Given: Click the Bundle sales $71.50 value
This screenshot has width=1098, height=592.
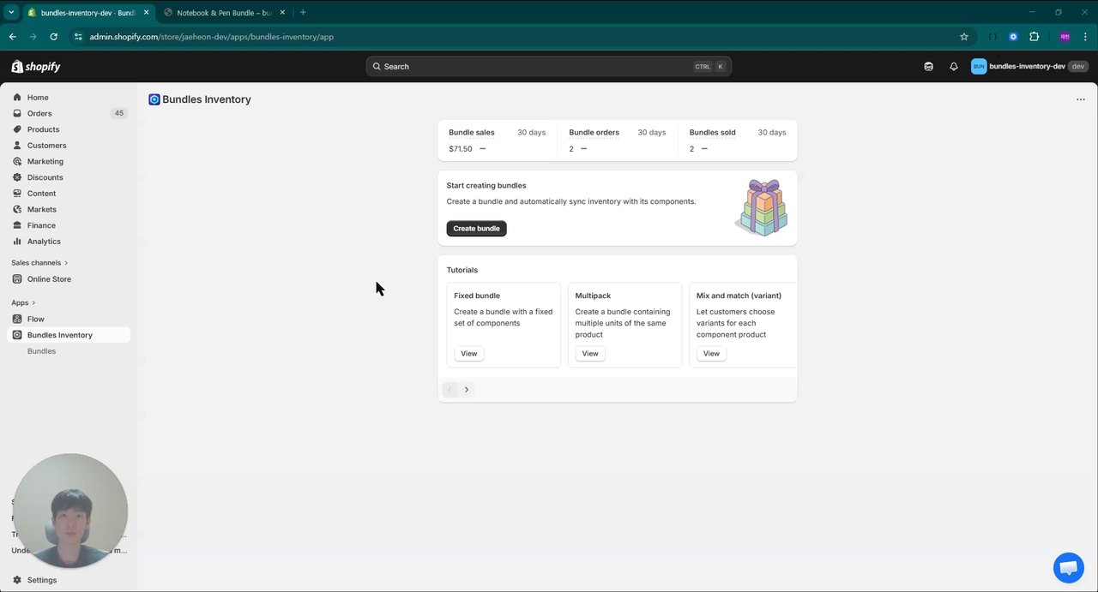Looking at the screenshot, I should [x=461, y=149].
